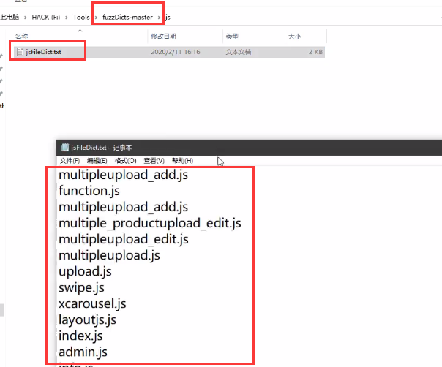The image size is (442, 367).
Task: Sort files by the 修改日期 column header
Action: (x=164, y=36)
